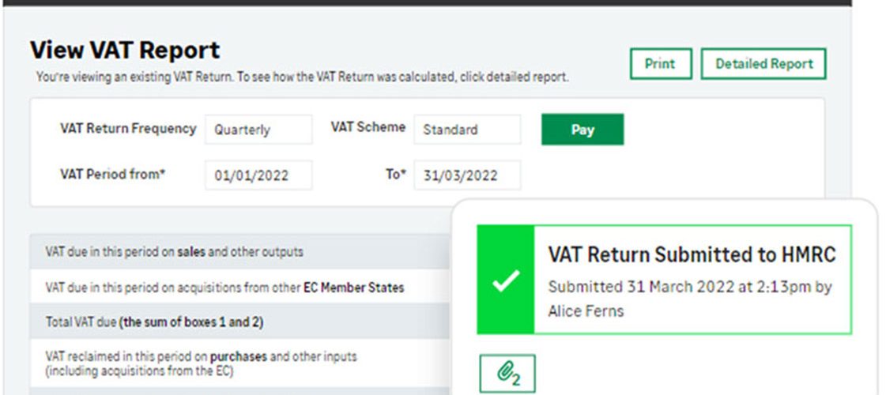Select the To date field 31/03/2022
Image resolution: width=886 pixels, height=395 pixels.
[467, 175]
